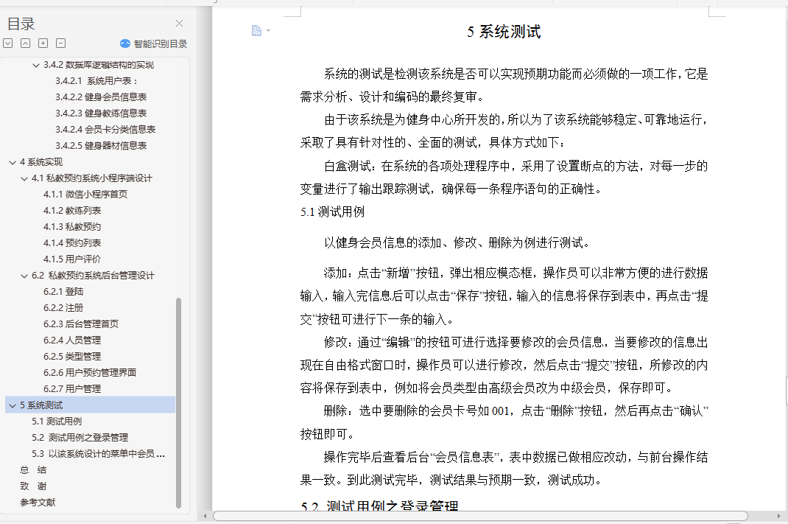
Task: Click the minus icon to demote outline level
Action: 61,43
